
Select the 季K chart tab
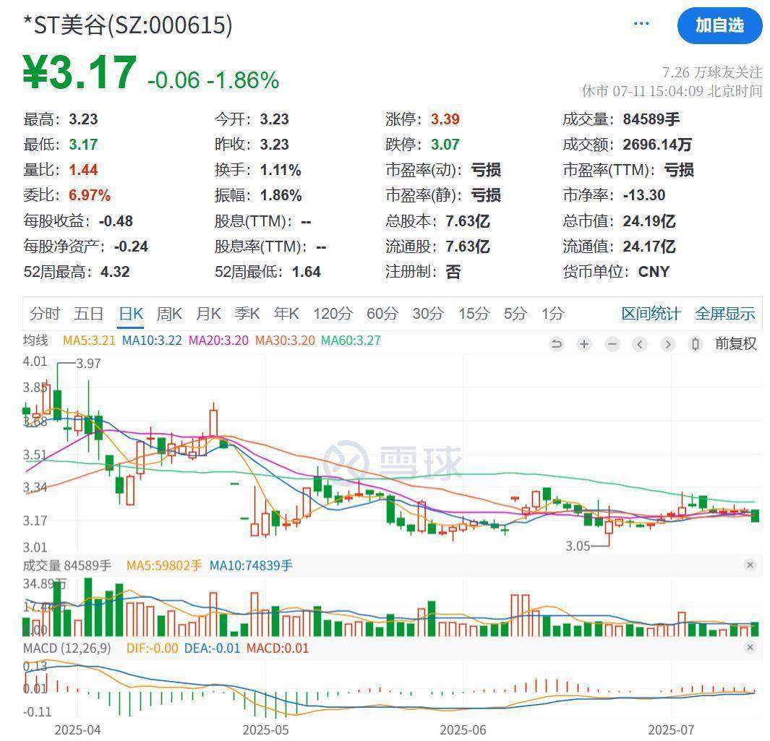click(247, 313)
